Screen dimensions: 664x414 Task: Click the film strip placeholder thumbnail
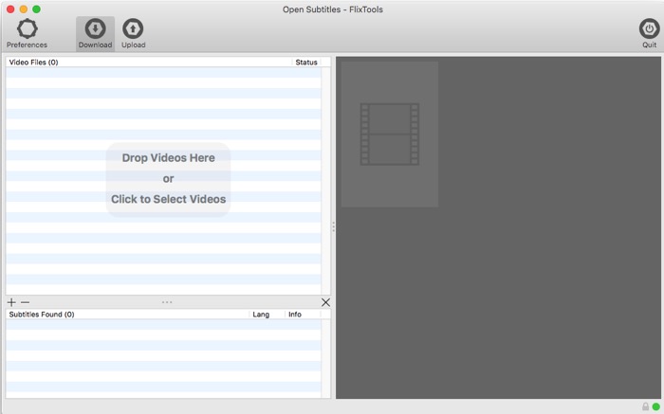pyautogui.click(x=390, y=135)
